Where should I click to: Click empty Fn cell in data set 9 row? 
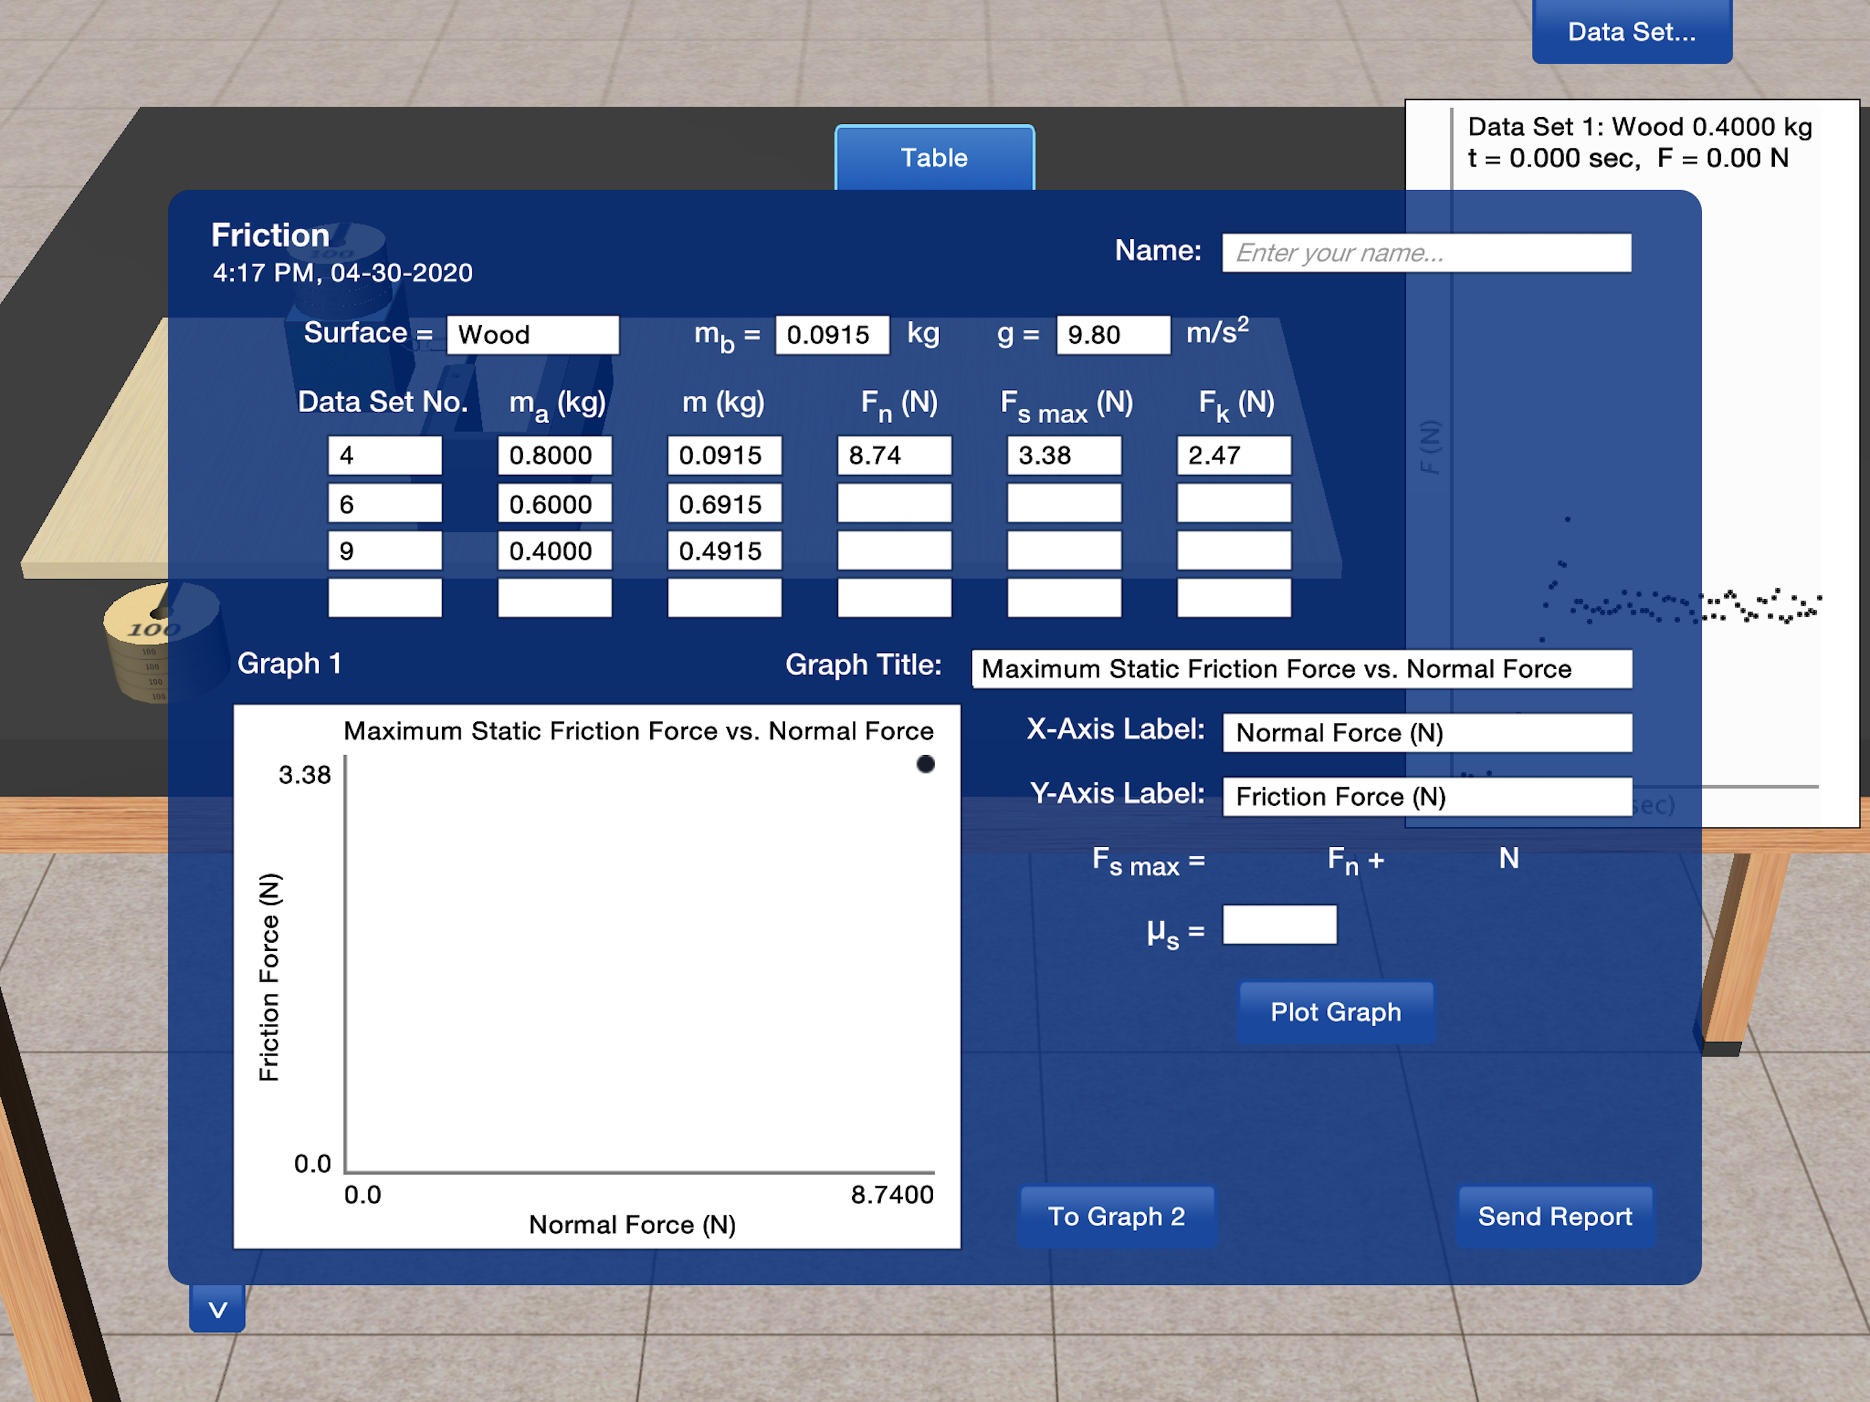pyautogui.click(x=895, y=550)
